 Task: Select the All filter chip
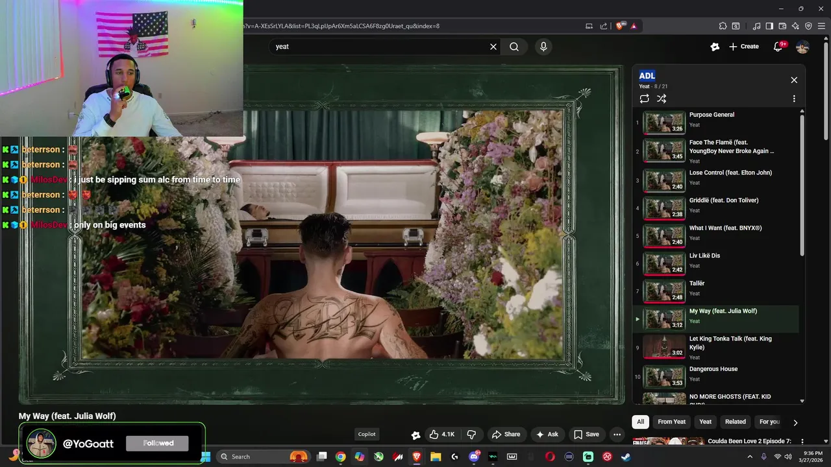pos(640,422)
